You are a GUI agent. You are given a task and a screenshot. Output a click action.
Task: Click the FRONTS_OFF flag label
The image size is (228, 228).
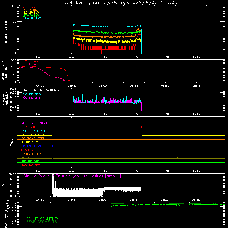pos(30,161)
